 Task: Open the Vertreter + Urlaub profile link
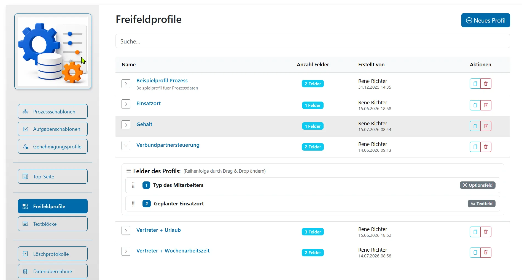click(158, 230)
